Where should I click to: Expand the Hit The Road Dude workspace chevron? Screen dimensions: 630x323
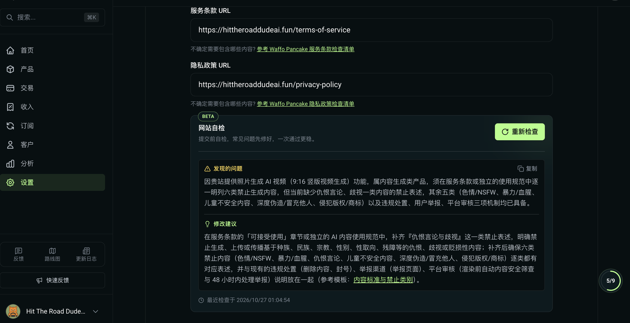tap(95, 311)
